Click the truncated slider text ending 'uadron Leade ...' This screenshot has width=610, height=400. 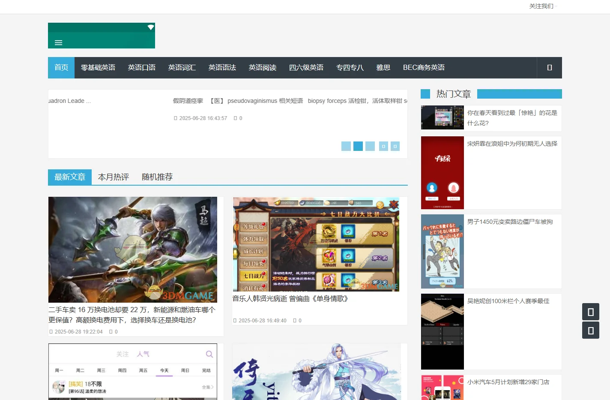[69, 101]
